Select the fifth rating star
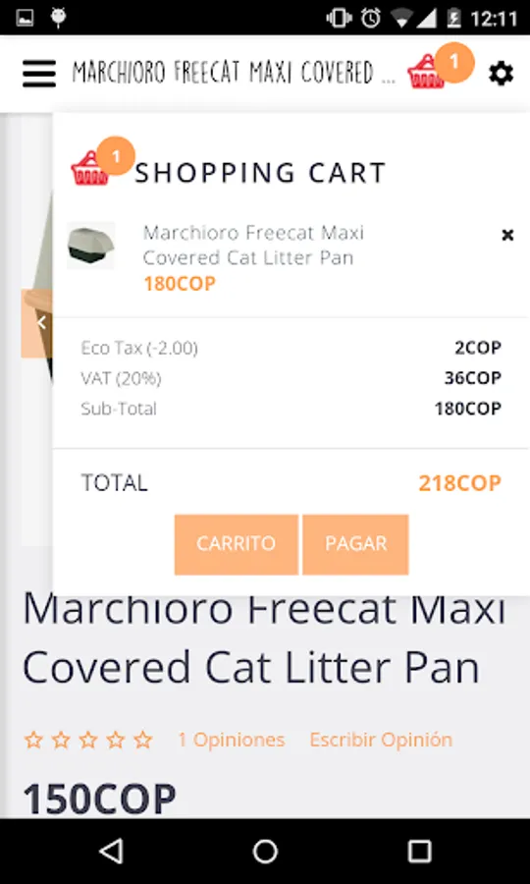The image size is (530, 884). tap(143, 740)
